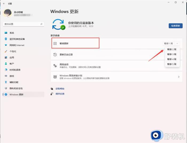Click the 高级选项 gears icon
Screen dimensions: 187x143
55,66
